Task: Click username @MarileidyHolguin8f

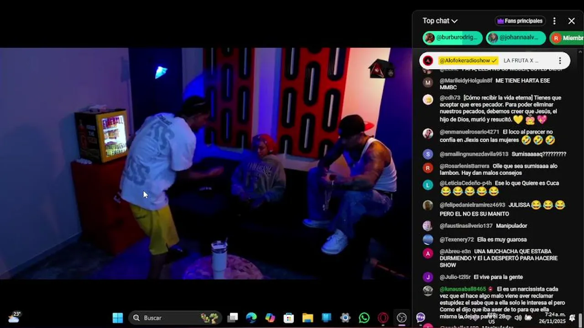Action: [x=466, y=81]
